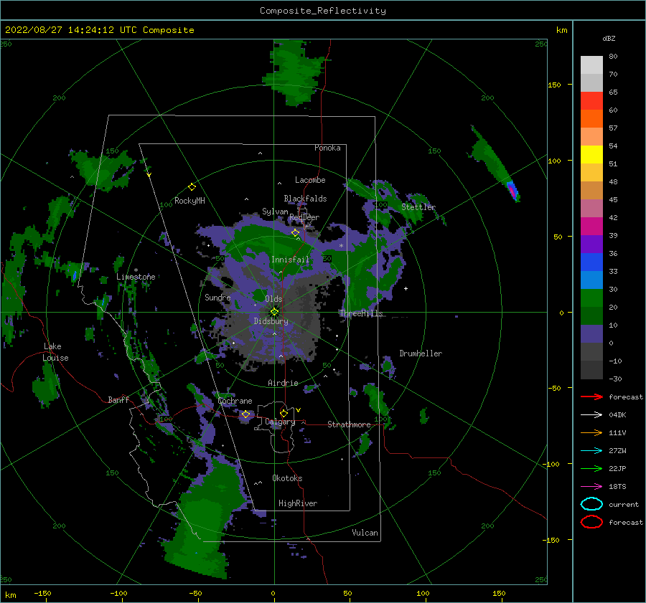The image size is (646, 603).
Task: Click the Strathmore label
Action: 349,424
